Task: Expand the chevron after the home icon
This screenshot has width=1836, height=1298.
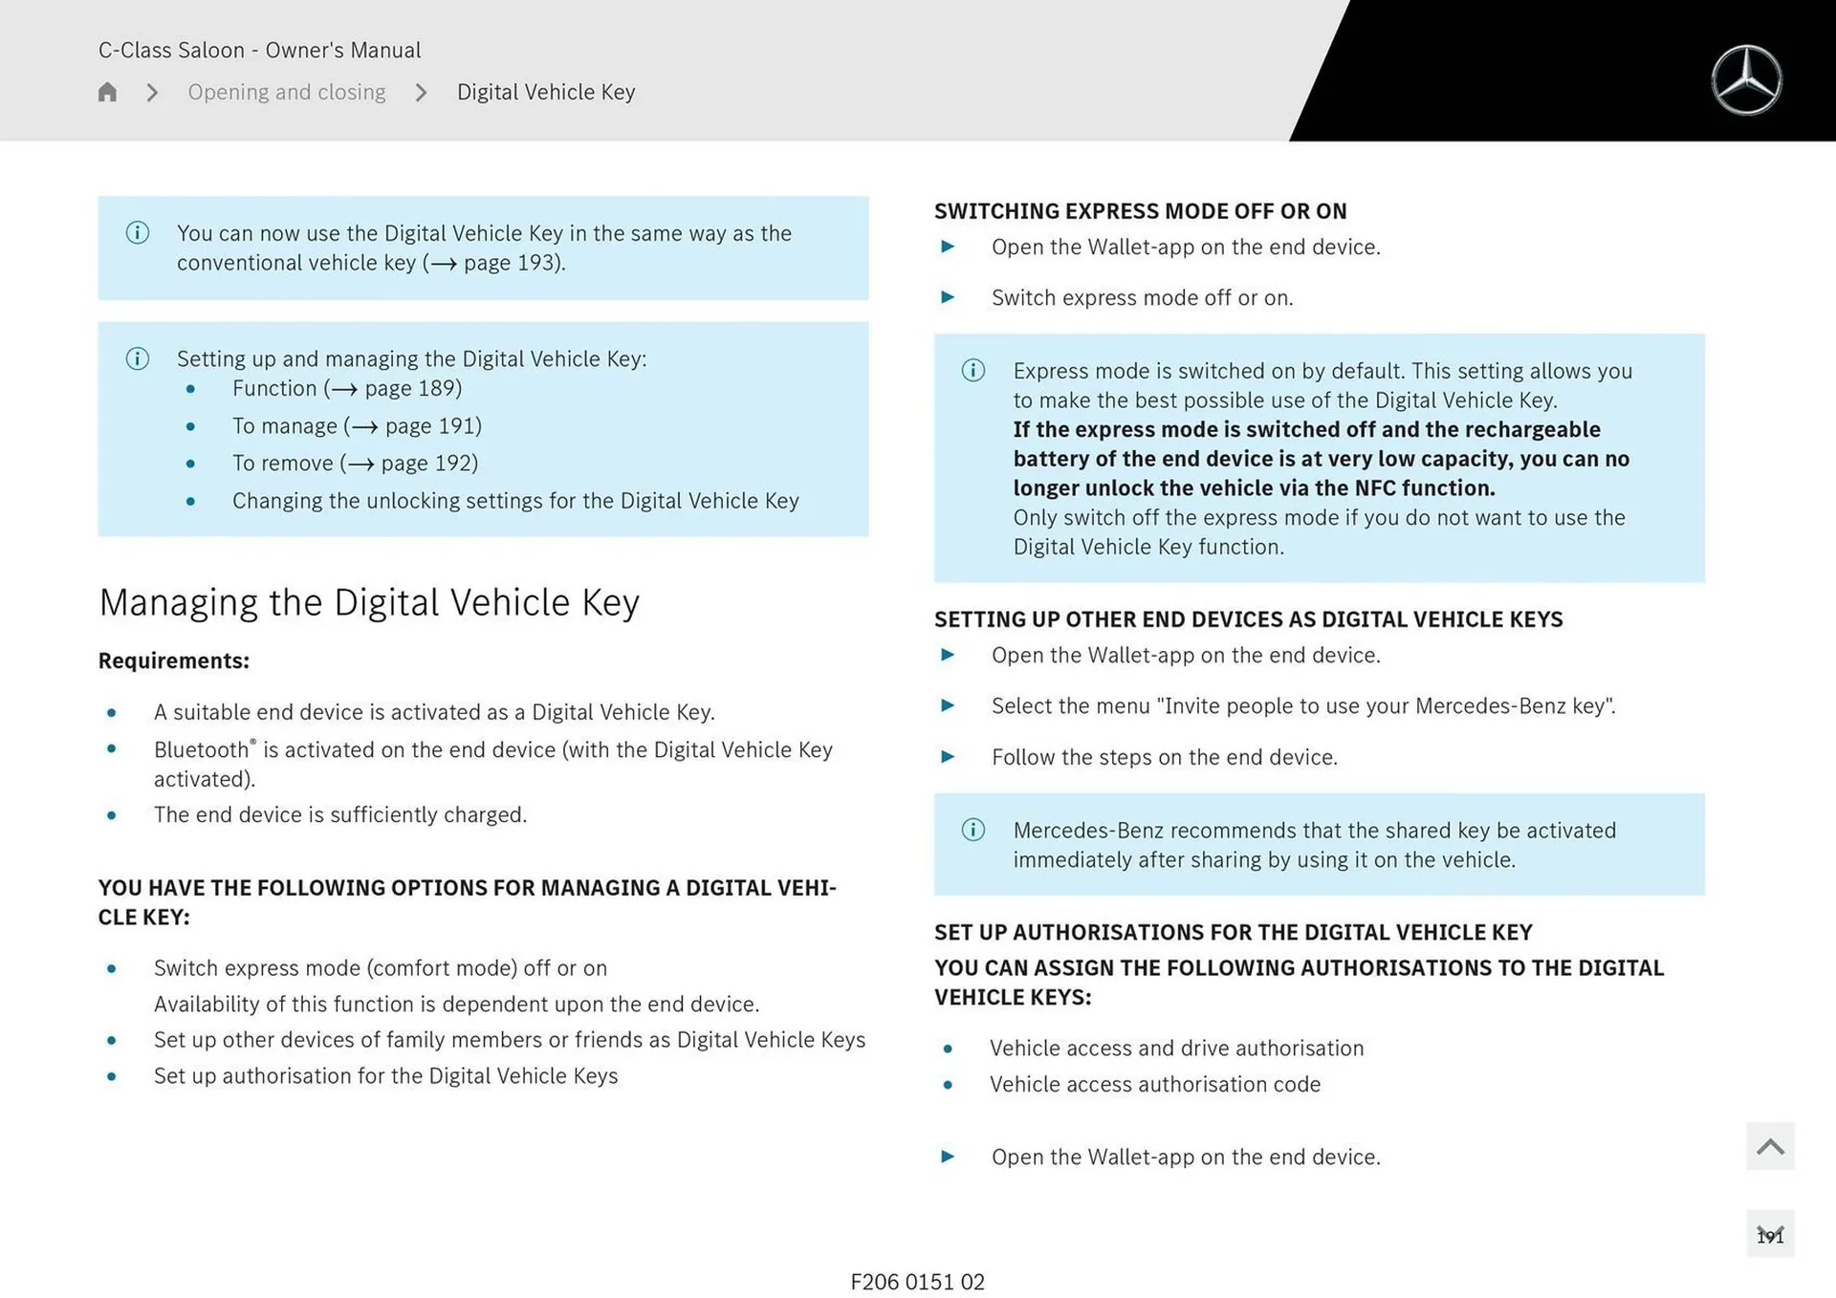Action: (x=151, y=93)
